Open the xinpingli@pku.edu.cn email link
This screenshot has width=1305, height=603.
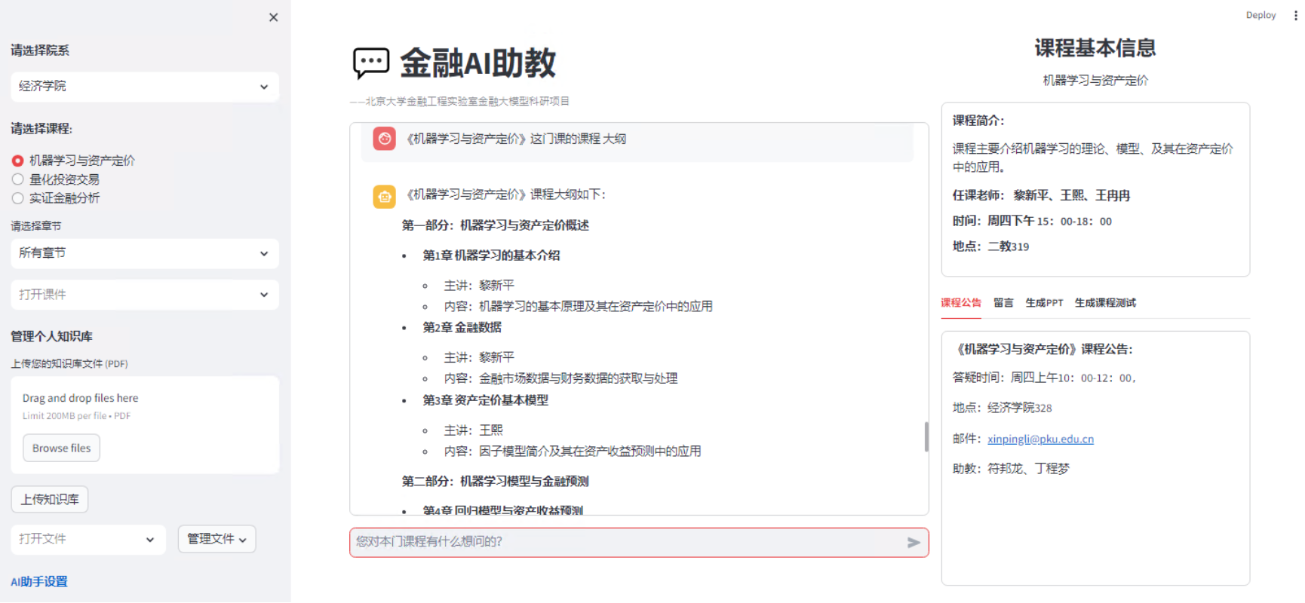[1040, 439]
